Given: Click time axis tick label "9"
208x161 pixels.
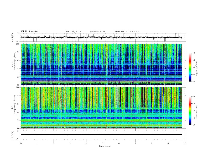Looking at the screenshot, I should click(168, 143).
